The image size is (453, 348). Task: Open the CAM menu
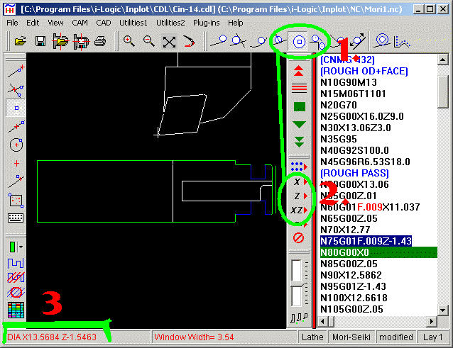click(x=80, y=23)
